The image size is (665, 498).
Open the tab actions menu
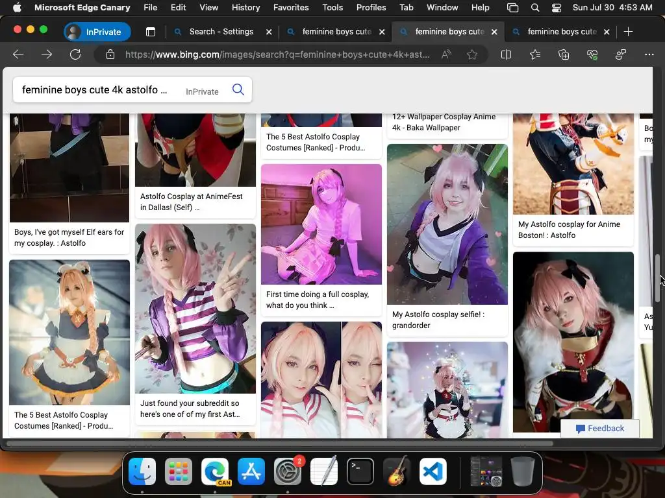(x=151, y=32)
